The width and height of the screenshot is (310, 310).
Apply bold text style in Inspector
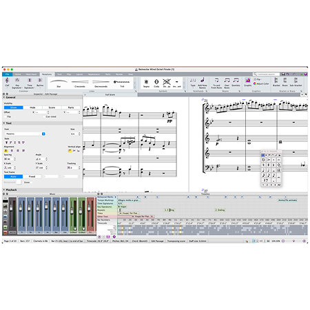(x=6, y=143)
